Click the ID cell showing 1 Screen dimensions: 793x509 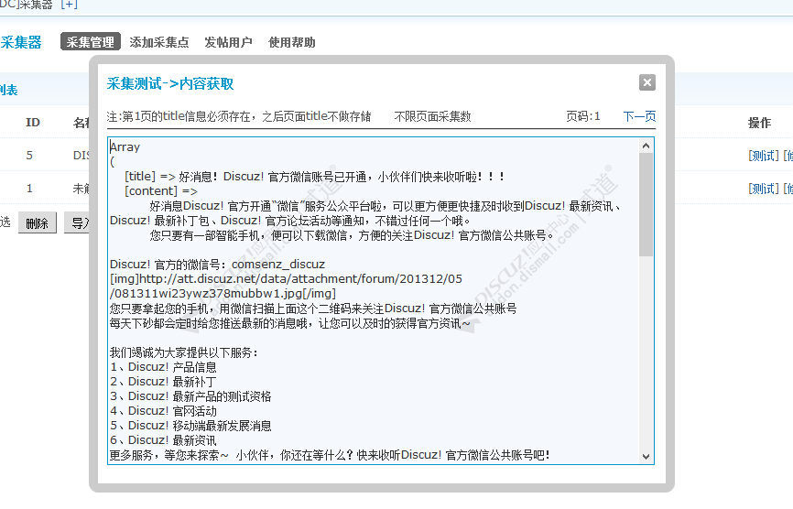[x=29, y=189]
